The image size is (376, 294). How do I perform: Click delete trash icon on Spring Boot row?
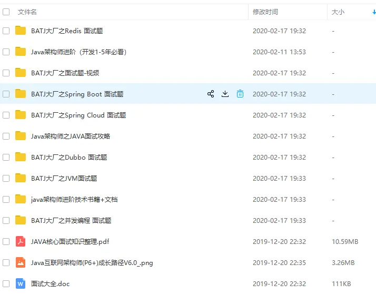pos(240,94)
